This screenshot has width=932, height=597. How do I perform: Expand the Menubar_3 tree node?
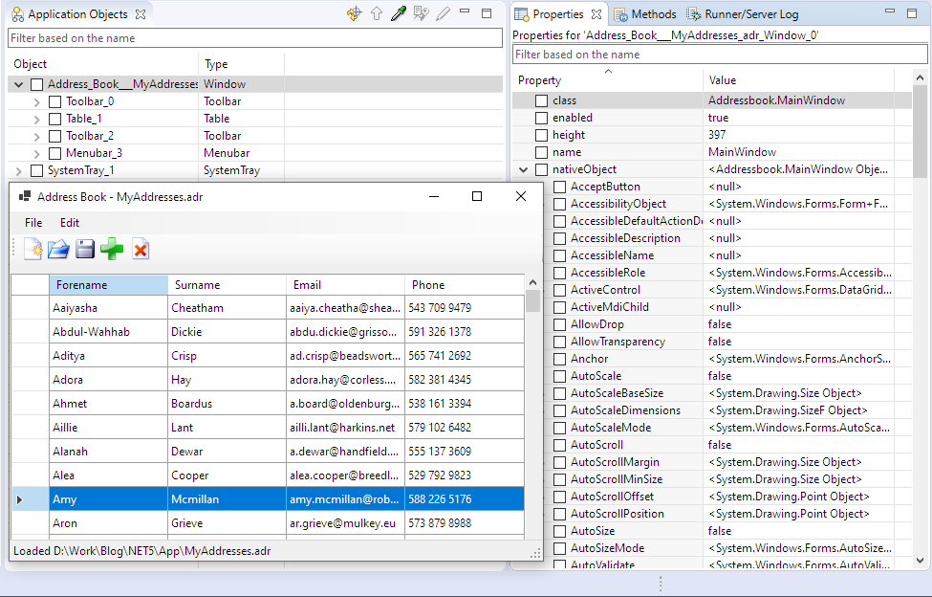[37, 153]
